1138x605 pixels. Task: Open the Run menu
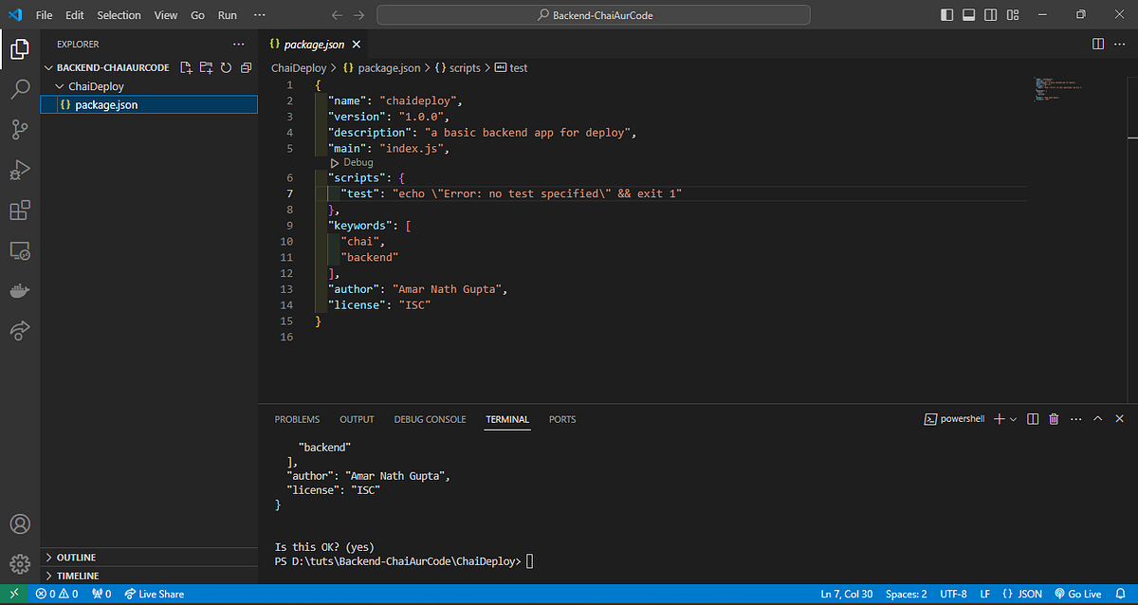227,14
